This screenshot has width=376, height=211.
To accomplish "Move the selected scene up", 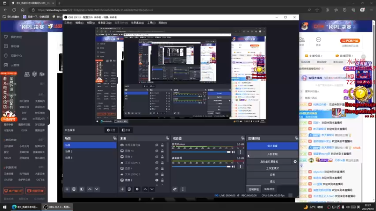I will (90, 189).
